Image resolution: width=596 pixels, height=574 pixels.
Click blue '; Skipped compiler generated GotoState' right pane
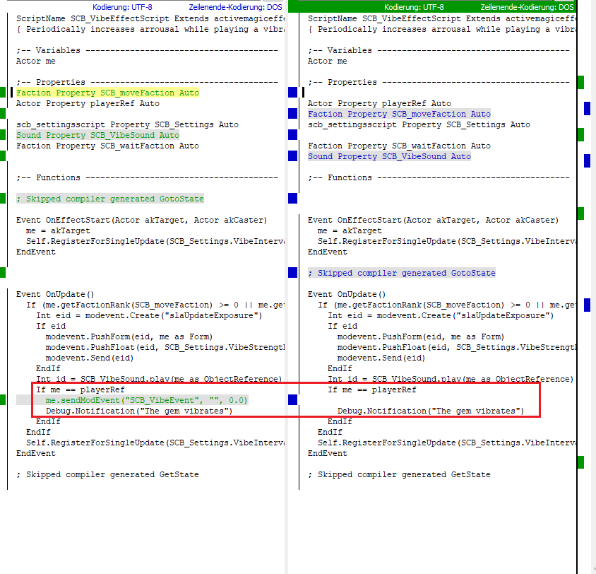[x=401, y=273]
